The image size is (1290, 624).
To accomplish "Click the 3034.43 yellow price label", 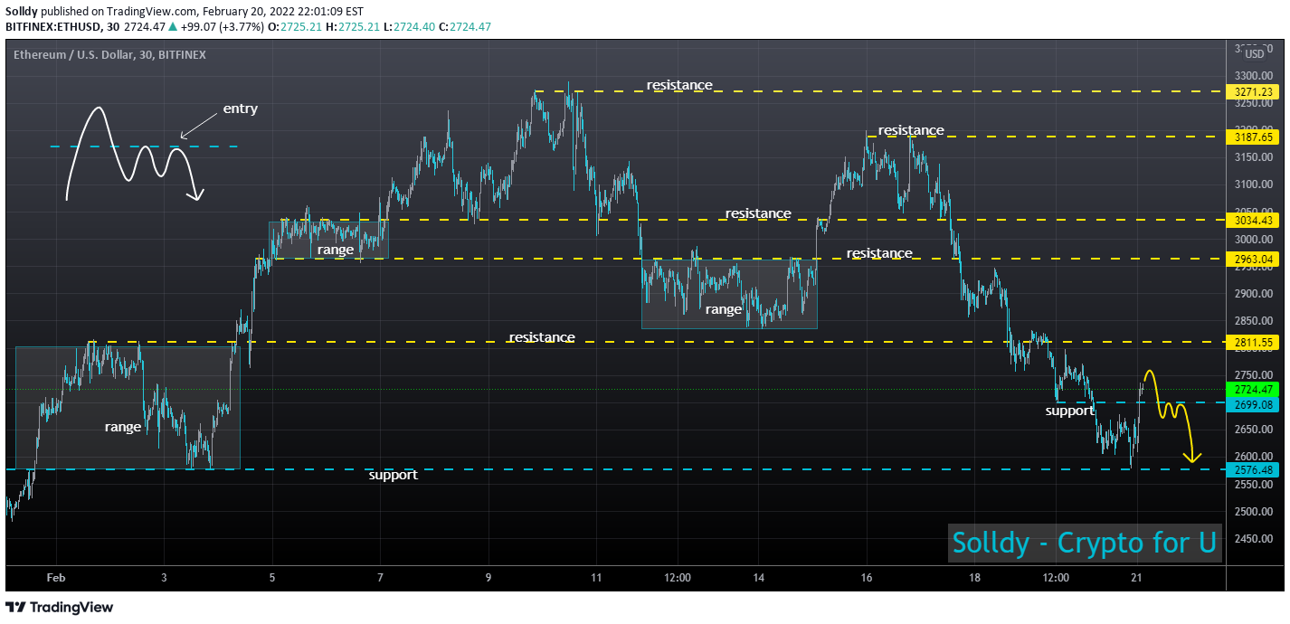I will 1251,220.
